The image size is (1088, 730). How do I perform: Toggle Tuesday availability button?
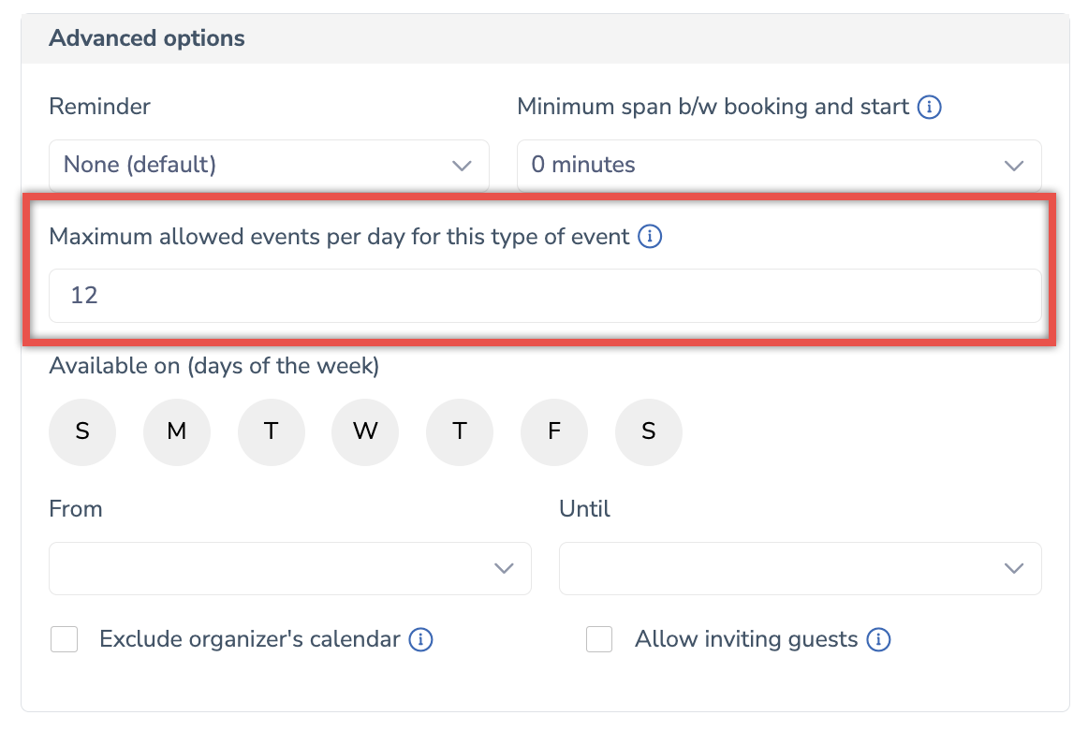(272, 431)
